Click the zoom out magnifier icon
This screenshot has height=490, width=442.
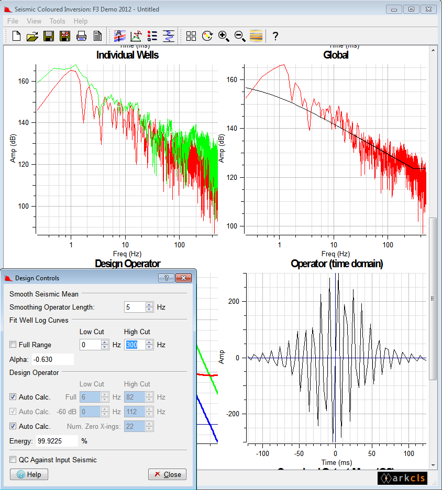coord(240,36)
